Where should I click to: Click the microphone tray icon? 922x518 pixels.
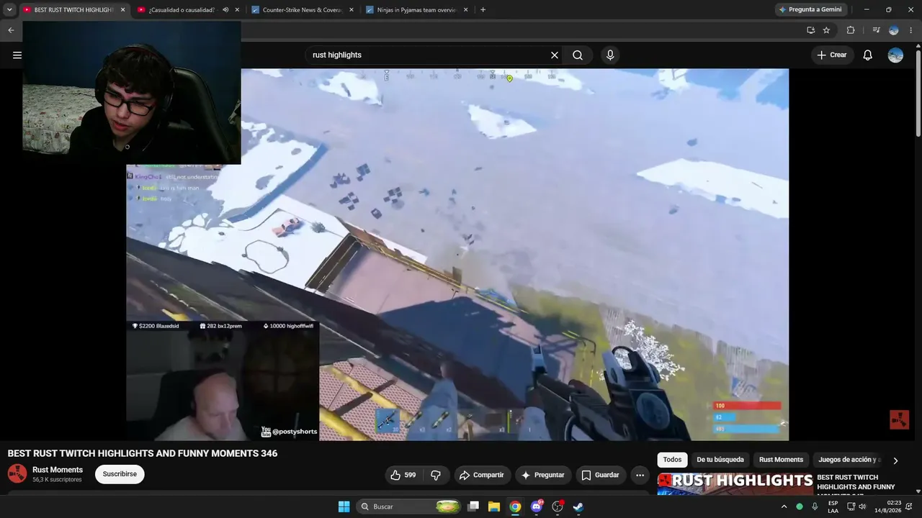coord(815,506)
